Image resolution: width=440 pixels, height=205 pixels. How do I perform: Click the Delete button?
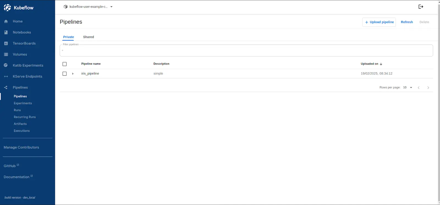(424, 22)
